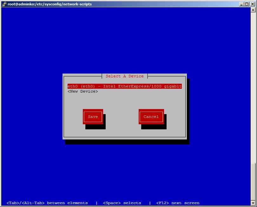Close the PuTTY terminal window
The image size is (257, 207).
253,4
